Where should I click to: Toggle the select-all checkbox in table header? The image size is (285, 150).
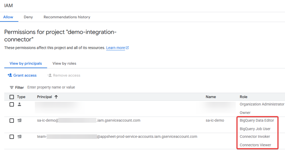(x=12, y=97)
